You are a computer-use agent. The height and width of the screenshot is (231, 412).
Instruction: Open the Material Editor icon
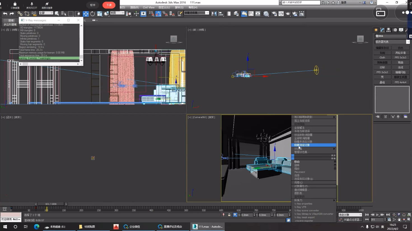(266, 13)
